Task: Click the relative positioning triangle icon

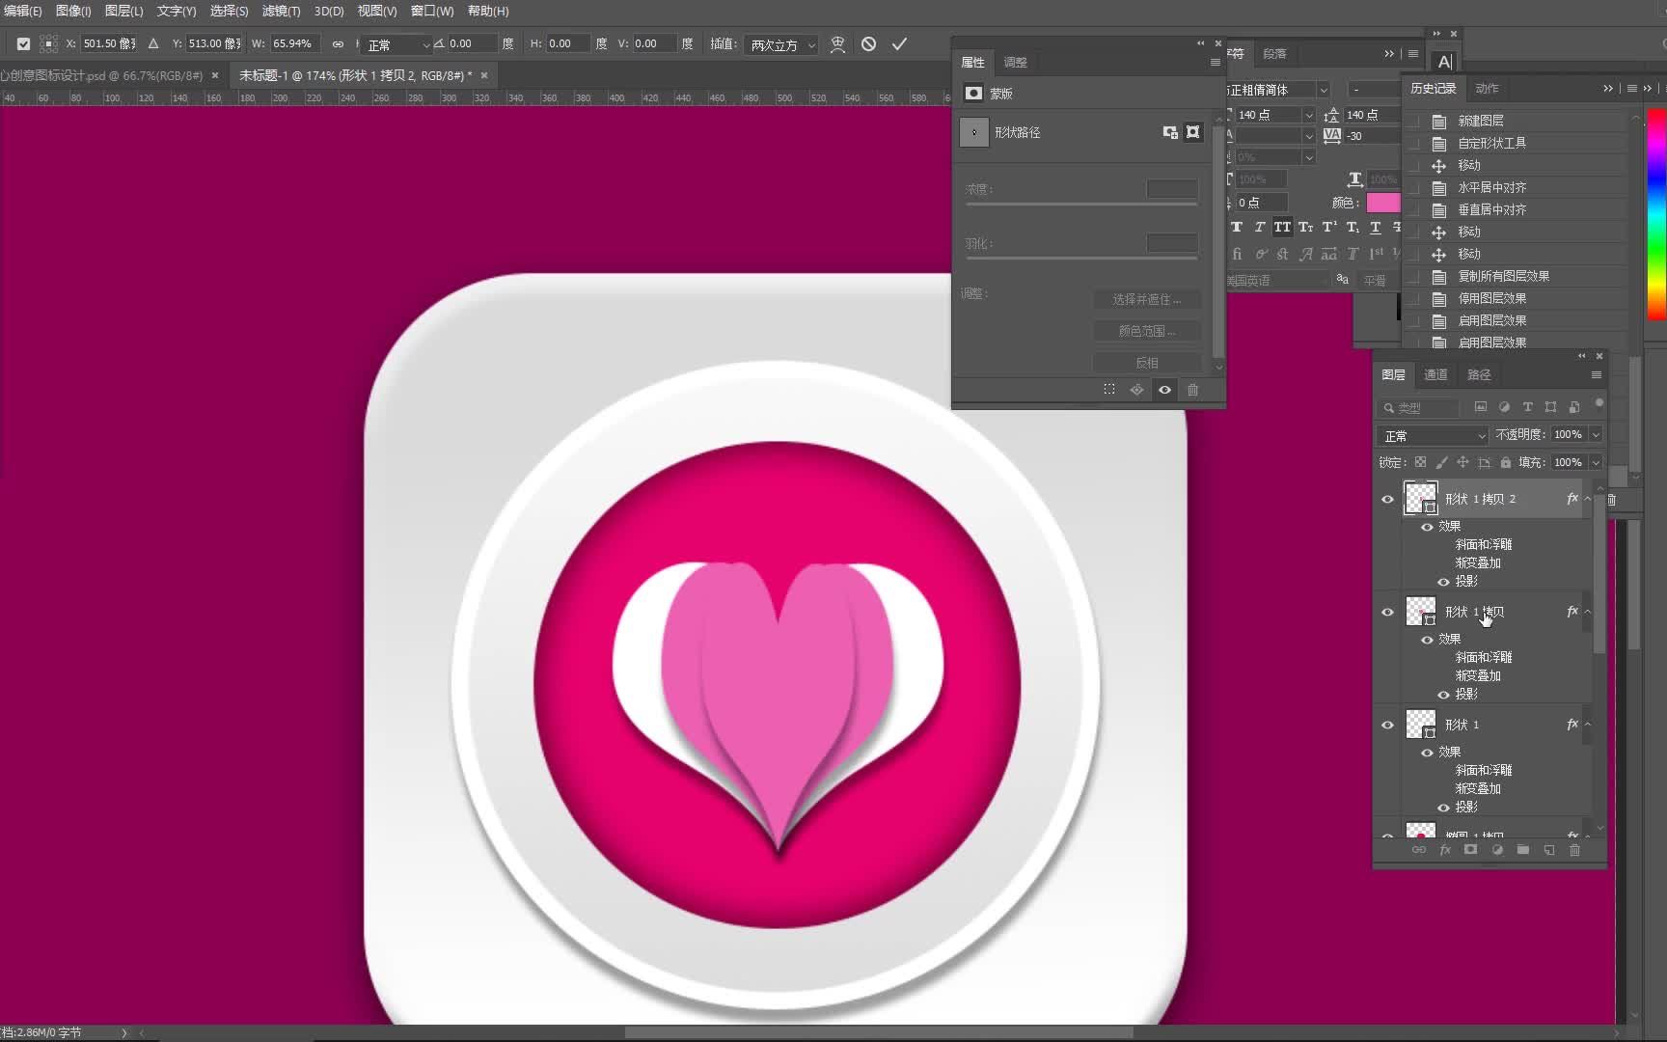Action: 152,44
